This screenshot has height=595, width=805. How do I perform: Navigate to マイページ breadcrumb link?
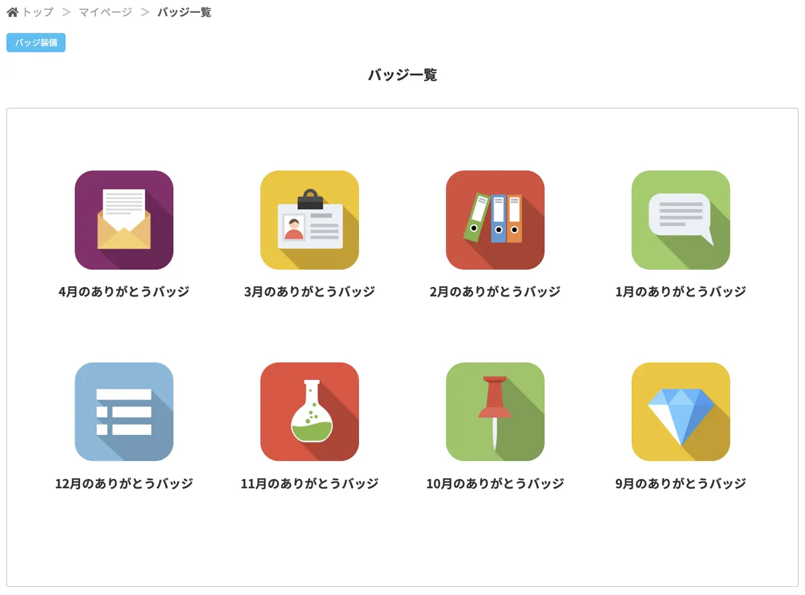(105, 12)
